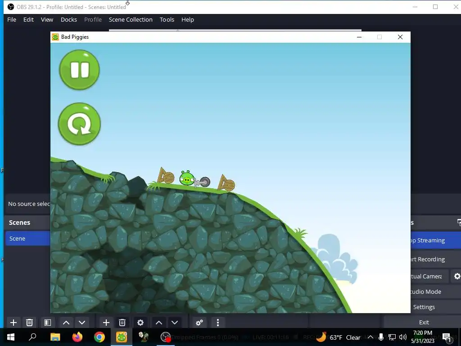
Task: Open network status icon in system tray
Action: (x=392, y=337)
